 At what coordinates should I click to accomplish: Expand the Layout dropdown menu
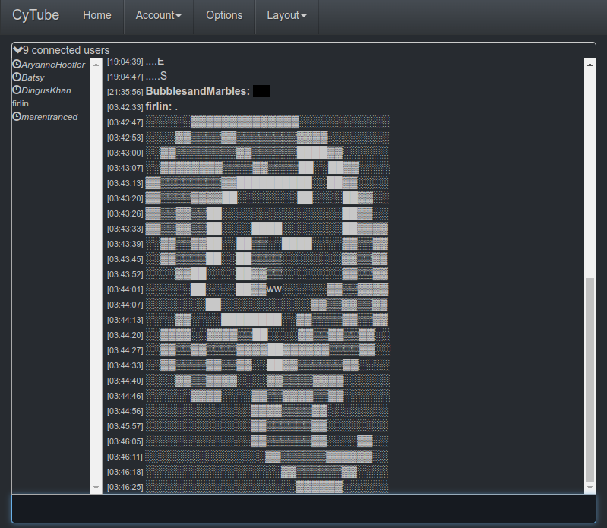286,15
